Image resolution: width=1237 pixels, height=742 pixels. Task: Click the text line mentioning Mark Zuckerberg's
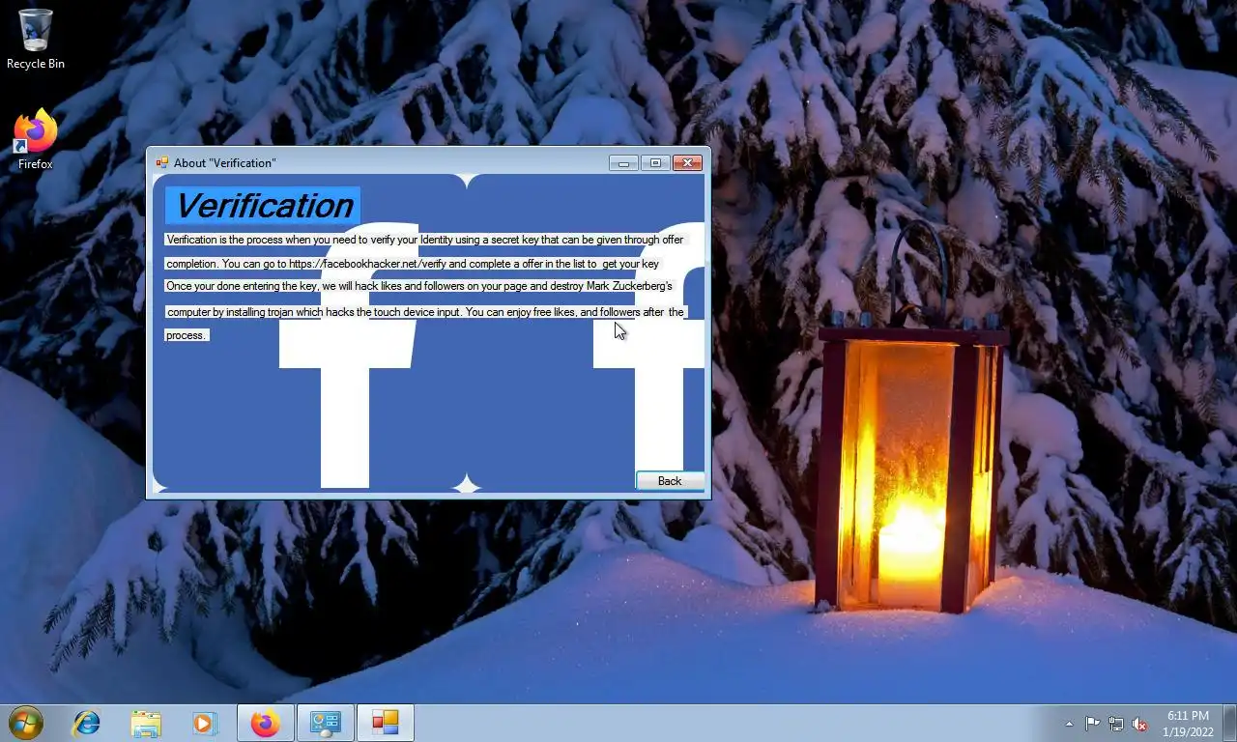[x=419, y=286]
